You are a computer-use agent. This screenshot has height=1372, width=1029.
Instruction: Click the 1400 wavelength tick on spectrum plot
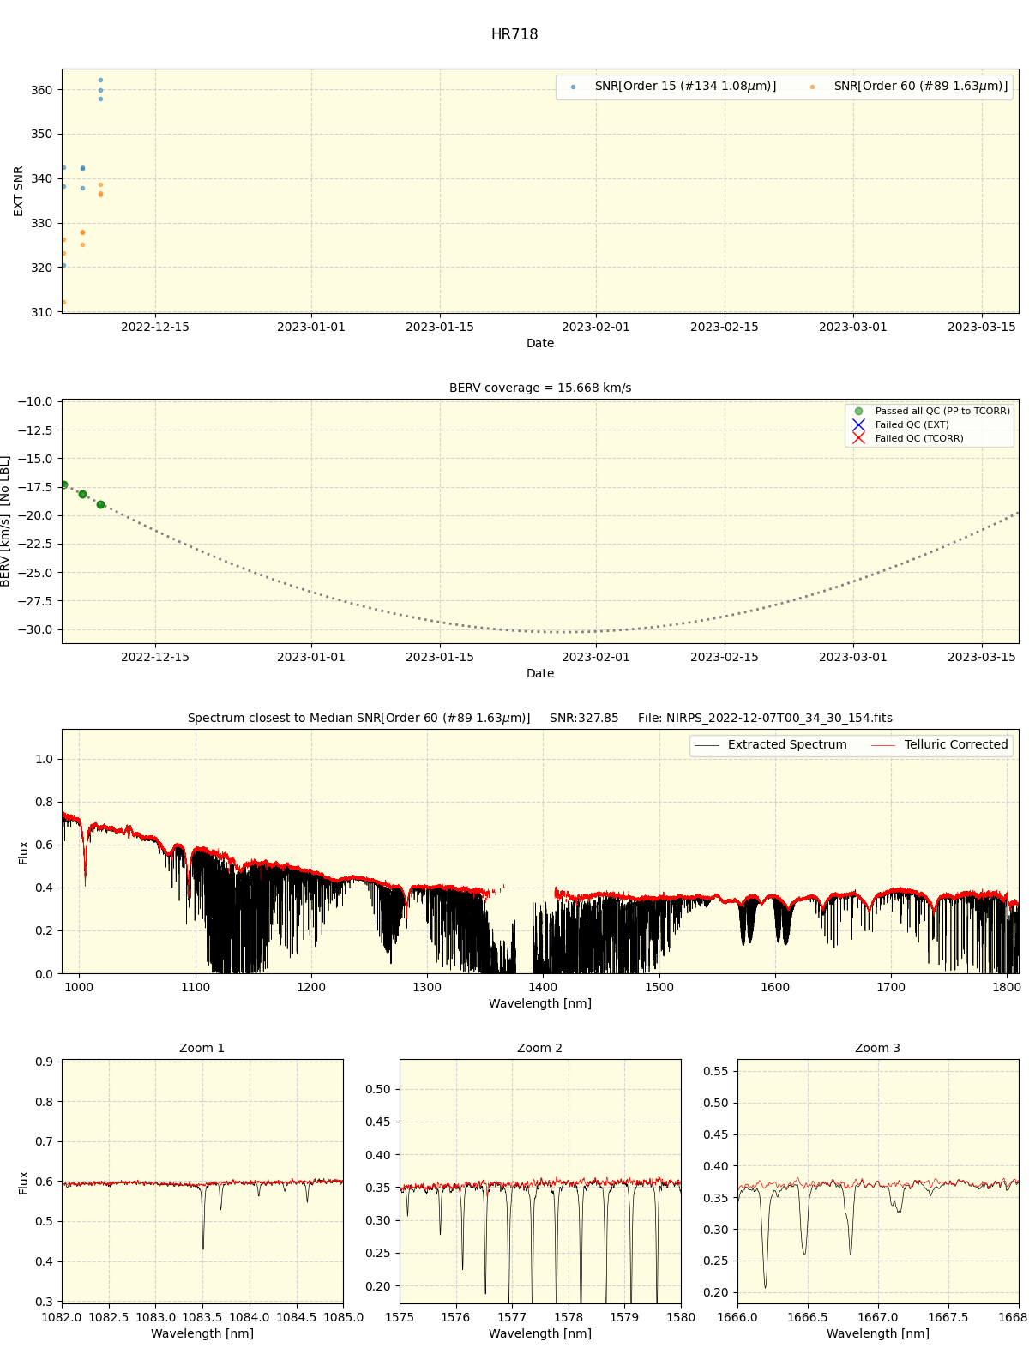(x=543, y=988)
